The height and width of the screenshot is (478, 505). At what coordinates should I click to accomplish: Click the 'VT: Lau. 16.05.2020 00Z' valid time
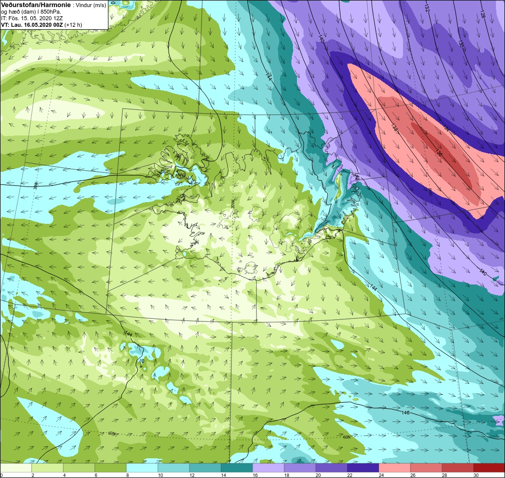32,25
